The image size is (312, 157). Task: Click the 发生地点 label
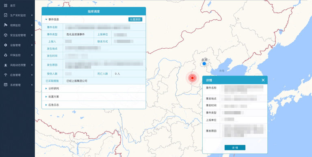[52, 49]
